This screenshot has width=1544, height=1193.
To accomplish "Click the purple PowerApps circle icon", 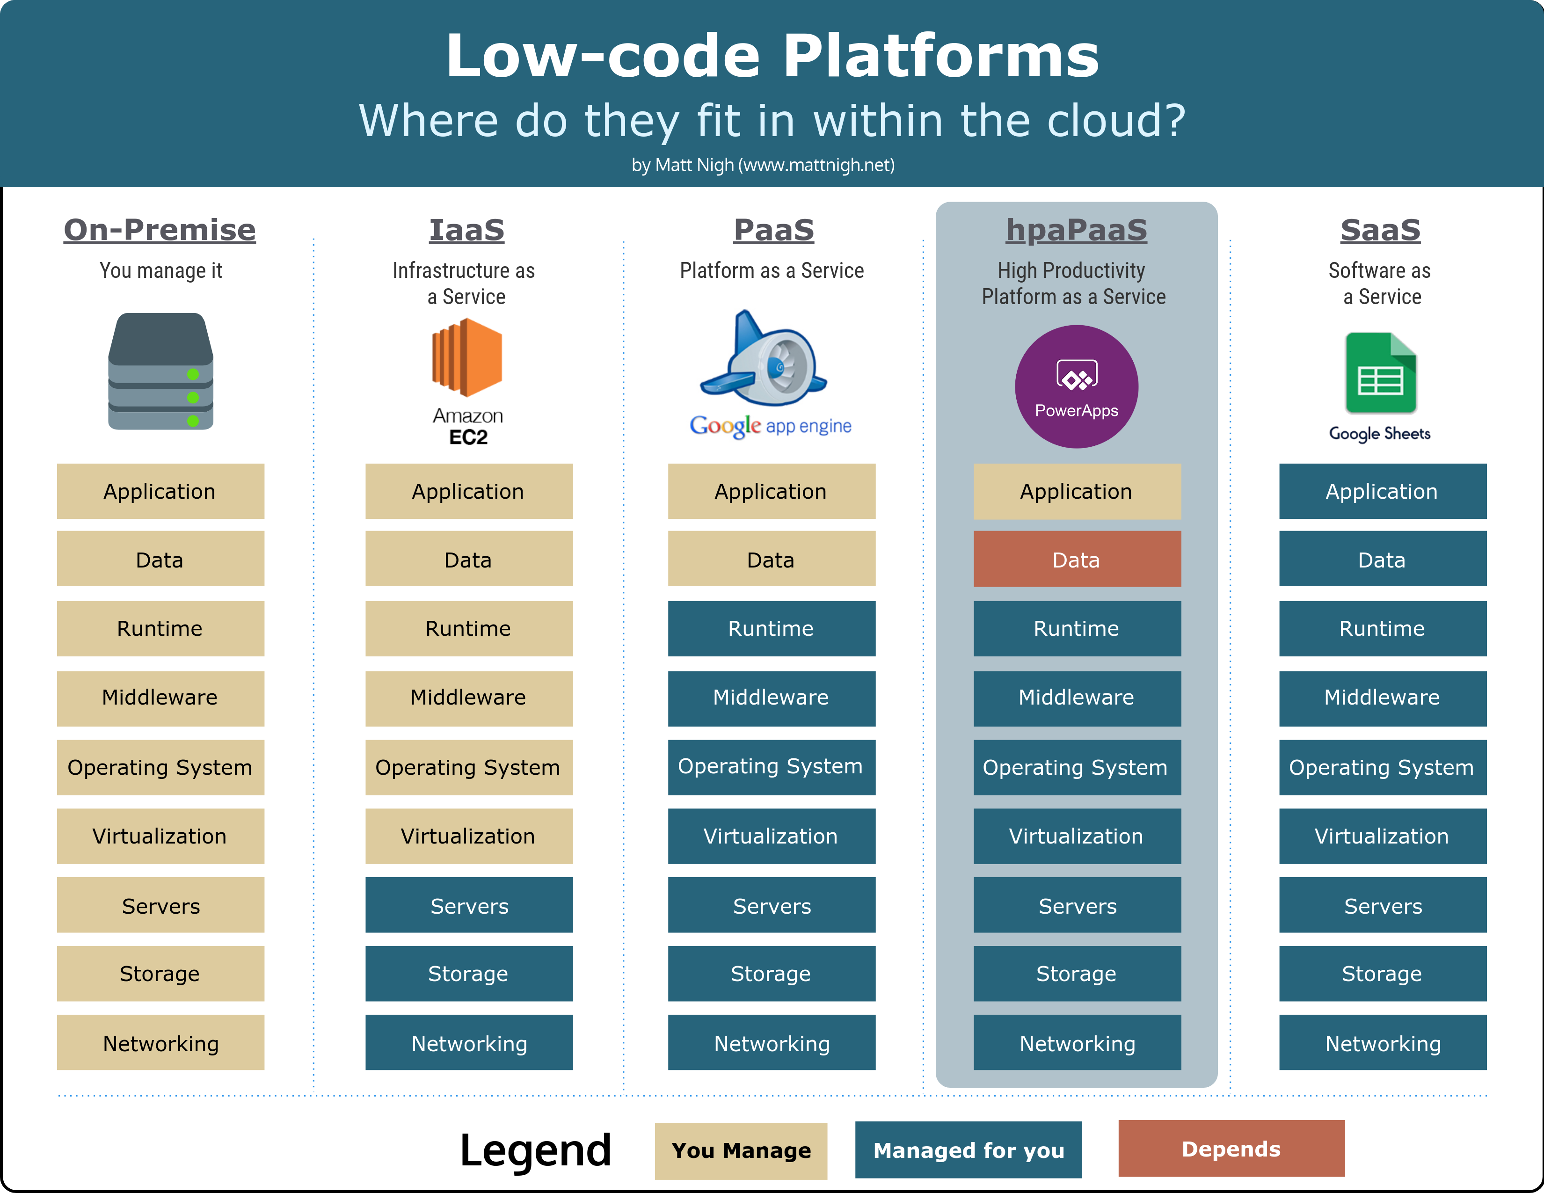I will tap(1076, 386).
